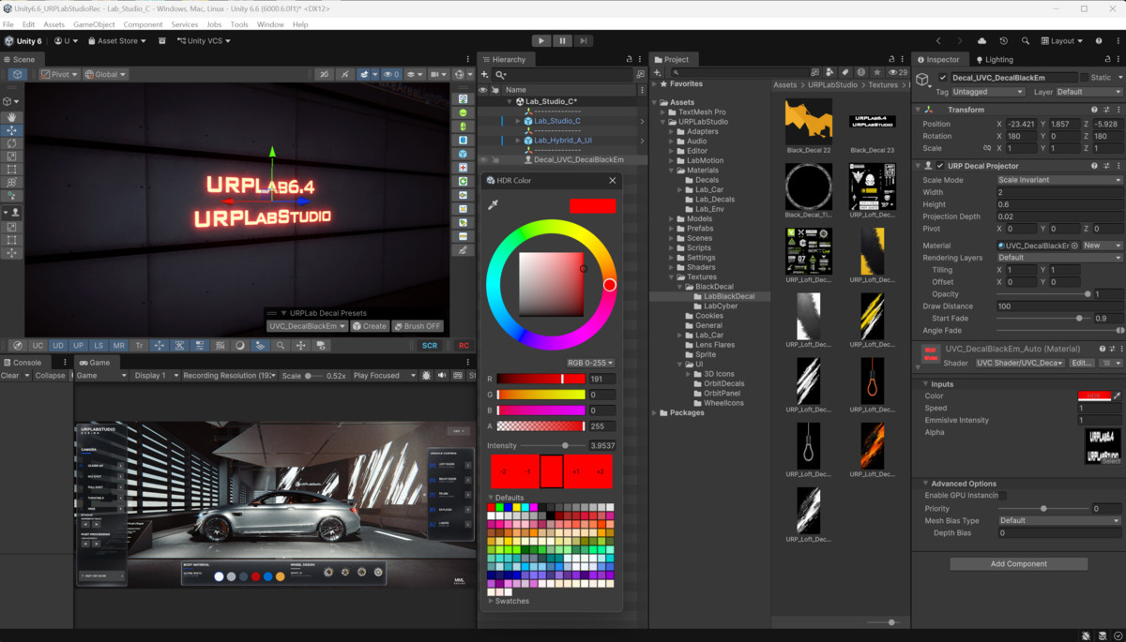1126x642 pixels.
Task: Click the Project panel create plus button
Action: [658, 73]
